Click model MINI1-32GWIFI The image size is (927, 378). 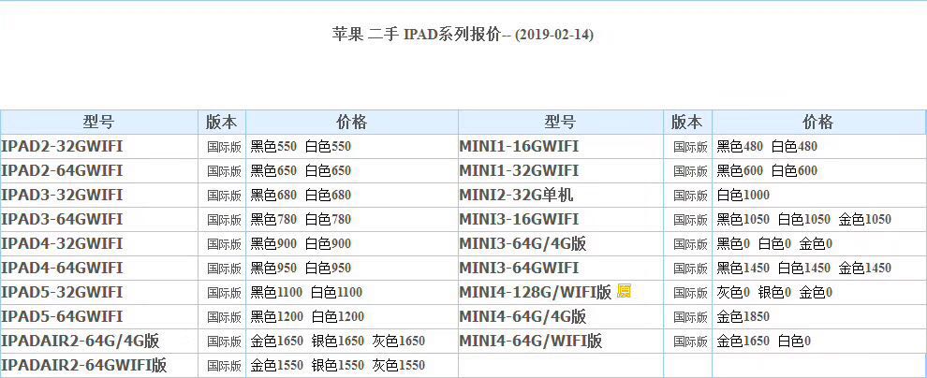coord(519,170)
